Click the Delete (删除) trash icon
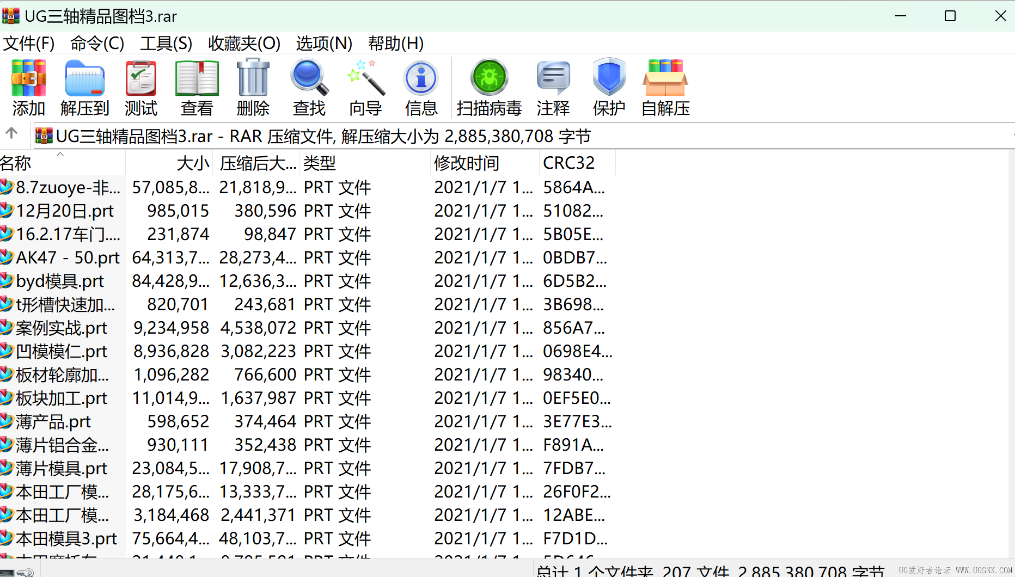Viewport: 1015px width, 577px height. 253,87
